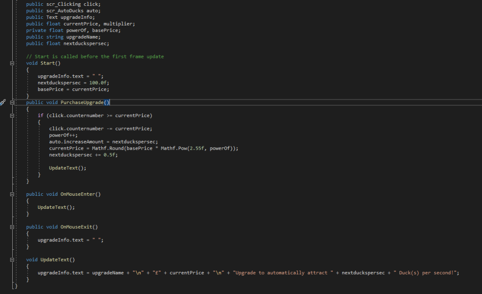Screen dimensions: 482x294
Task: Fold the OnMouseEnter() method
Action: click(x=12, y=194)
